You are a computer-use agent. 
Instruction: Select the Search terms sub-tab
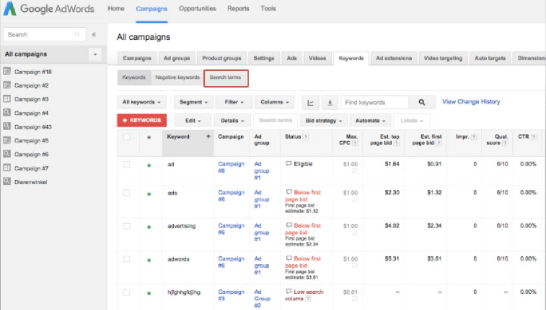click(x=226, y=78)
